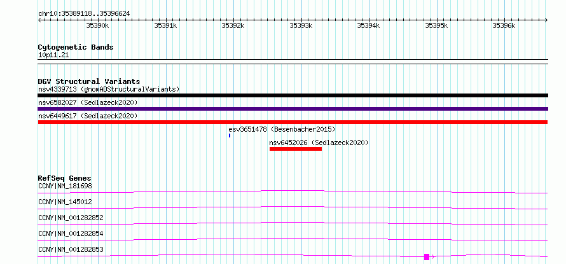Image resolution: width=566 pixels, height=264 pixels.
Task: Select the DGV Structural Variants track title
Action: pos(89,81)
